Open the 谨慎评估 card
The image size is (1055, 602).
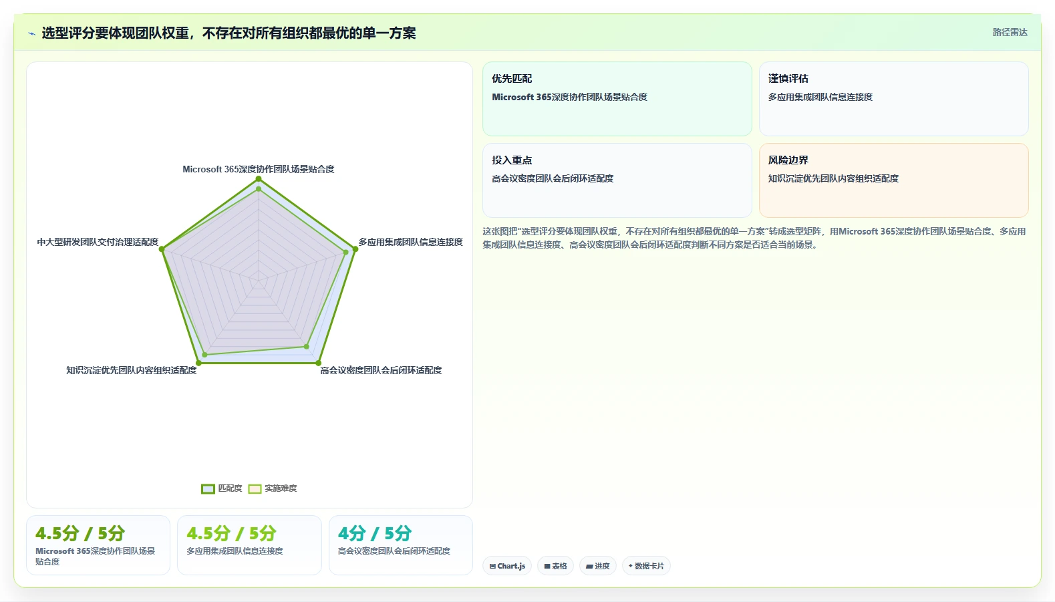click(x=893, y=99)
